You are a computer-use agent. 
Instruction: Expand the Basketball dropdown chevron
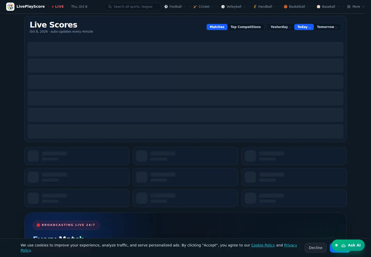(308, 7)
